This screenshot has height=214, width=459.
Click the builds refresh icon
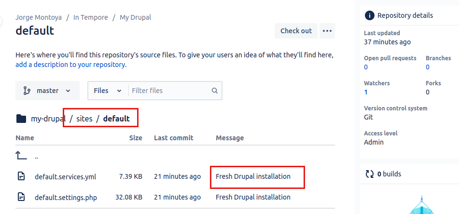370,174
